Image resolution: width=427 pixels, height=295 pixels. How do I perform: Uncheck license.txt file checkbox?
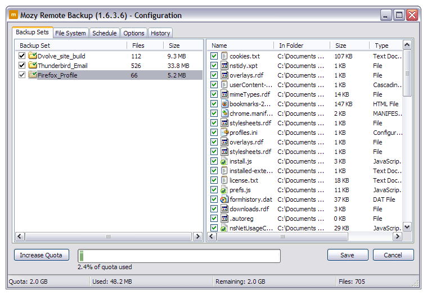(214, 180)
